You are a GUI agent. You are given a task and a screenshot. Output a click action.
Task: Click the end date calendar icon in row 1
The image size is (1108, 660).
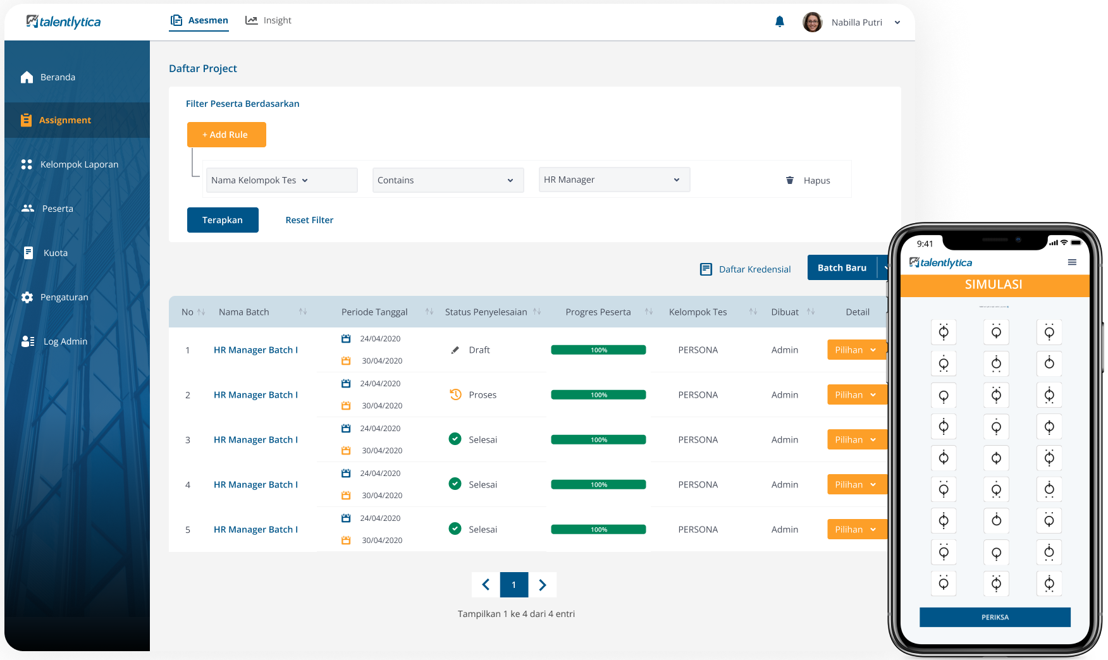click(346, 361)
